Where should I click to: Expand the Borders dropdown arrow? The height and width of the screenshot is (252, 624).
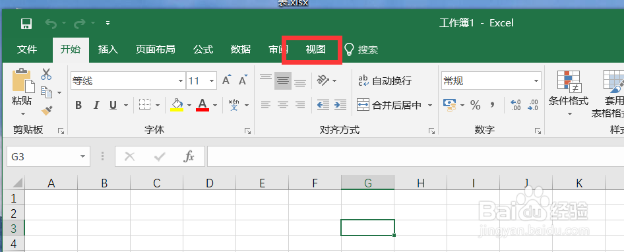coord(157,106)
